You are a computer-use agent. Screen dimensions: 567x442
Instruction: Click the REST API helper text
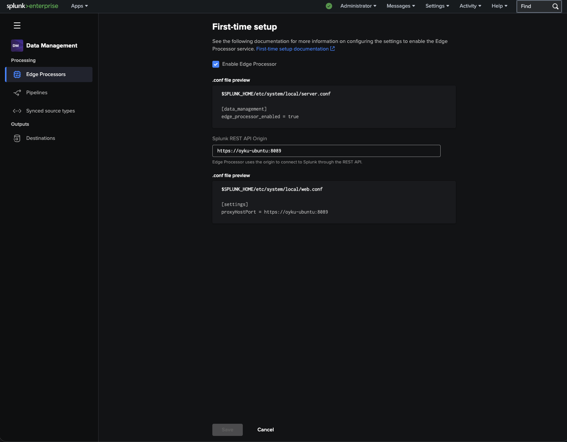coord(287,162)
